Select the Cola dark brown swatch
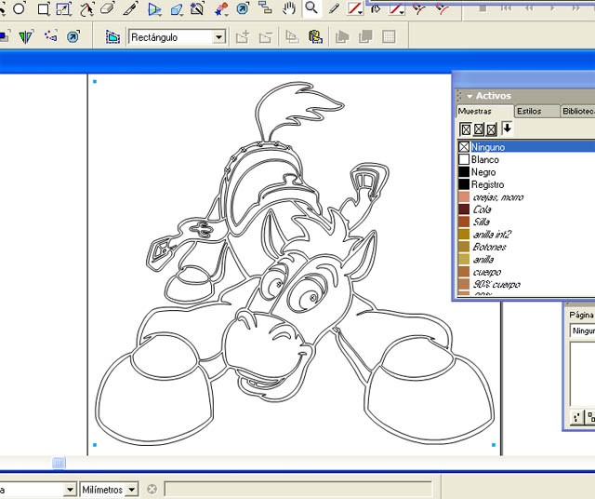The width and height of the screenshot is (595, 499). click(x=526, y=209)
